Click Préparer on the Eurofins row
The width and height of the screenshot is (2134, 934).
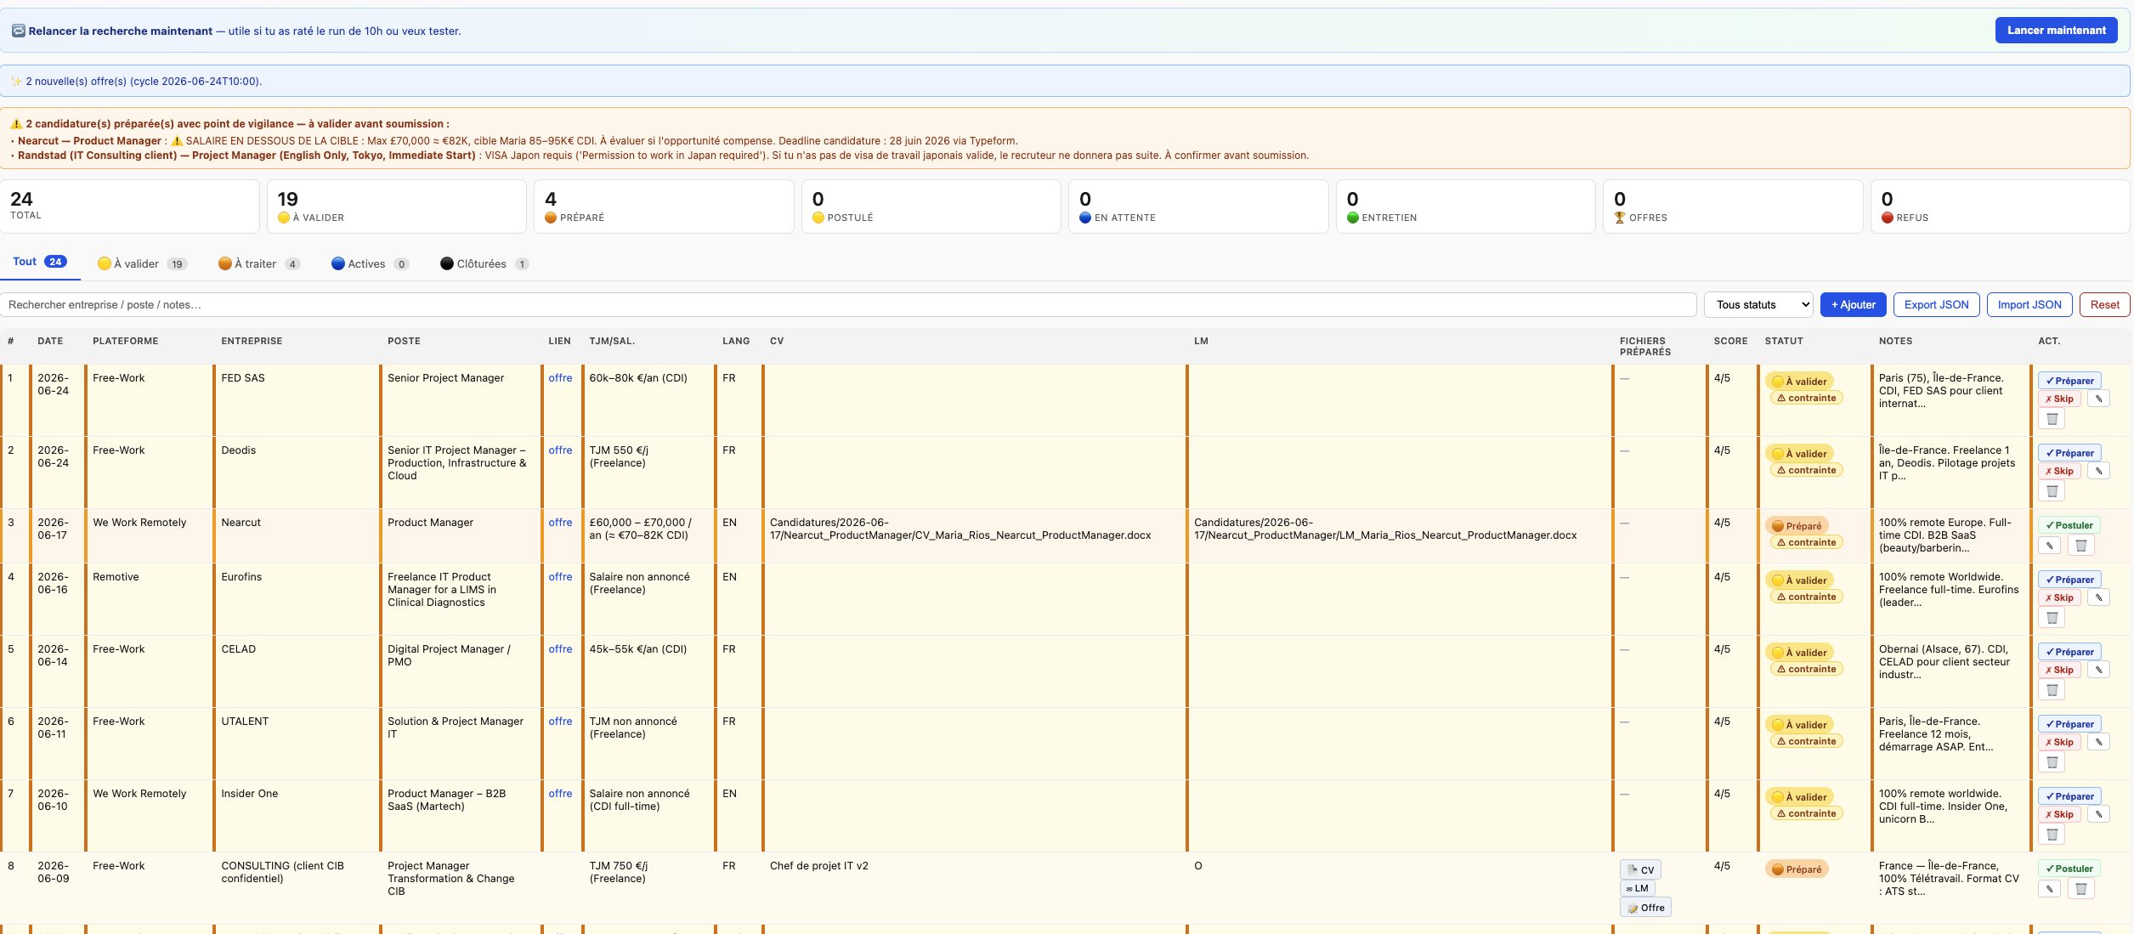pyautogui.click(x=2069, y=580)
